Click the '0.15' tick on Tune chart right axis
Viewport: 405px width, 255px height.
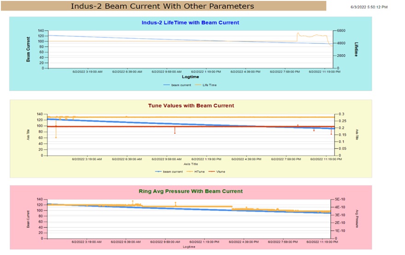coord(342,135)
